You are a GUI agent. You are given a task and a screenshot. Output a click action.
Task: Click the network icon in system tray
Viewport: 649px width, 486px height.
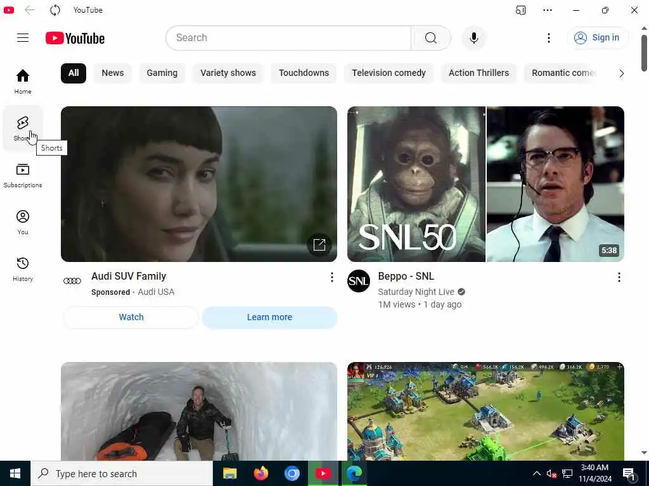click(x=567, y=473)
